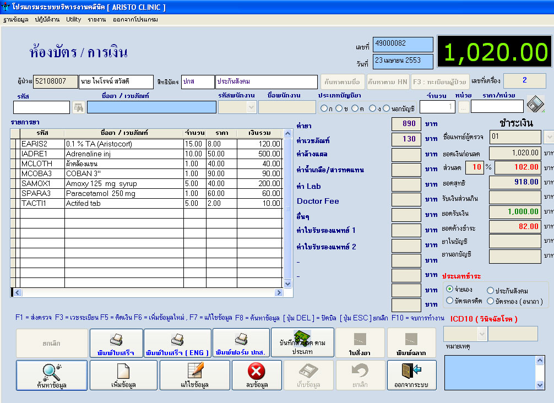Choose the บัตรเครดิต payment radio option
Image resolution: width=554 pixels, height=403 pixels.
pos(450,301)
